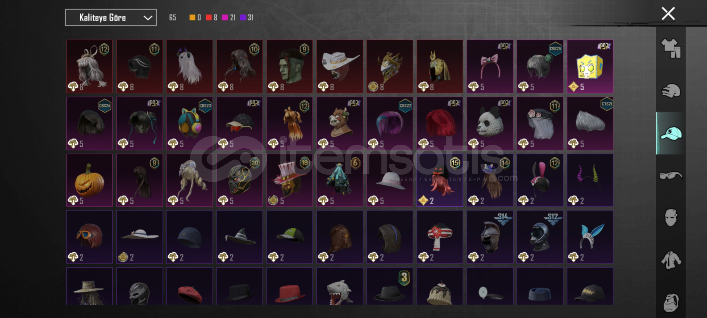Select the S14 knight helmet item
This screenshot has height=318, width=707.
[x=490, y=237]
